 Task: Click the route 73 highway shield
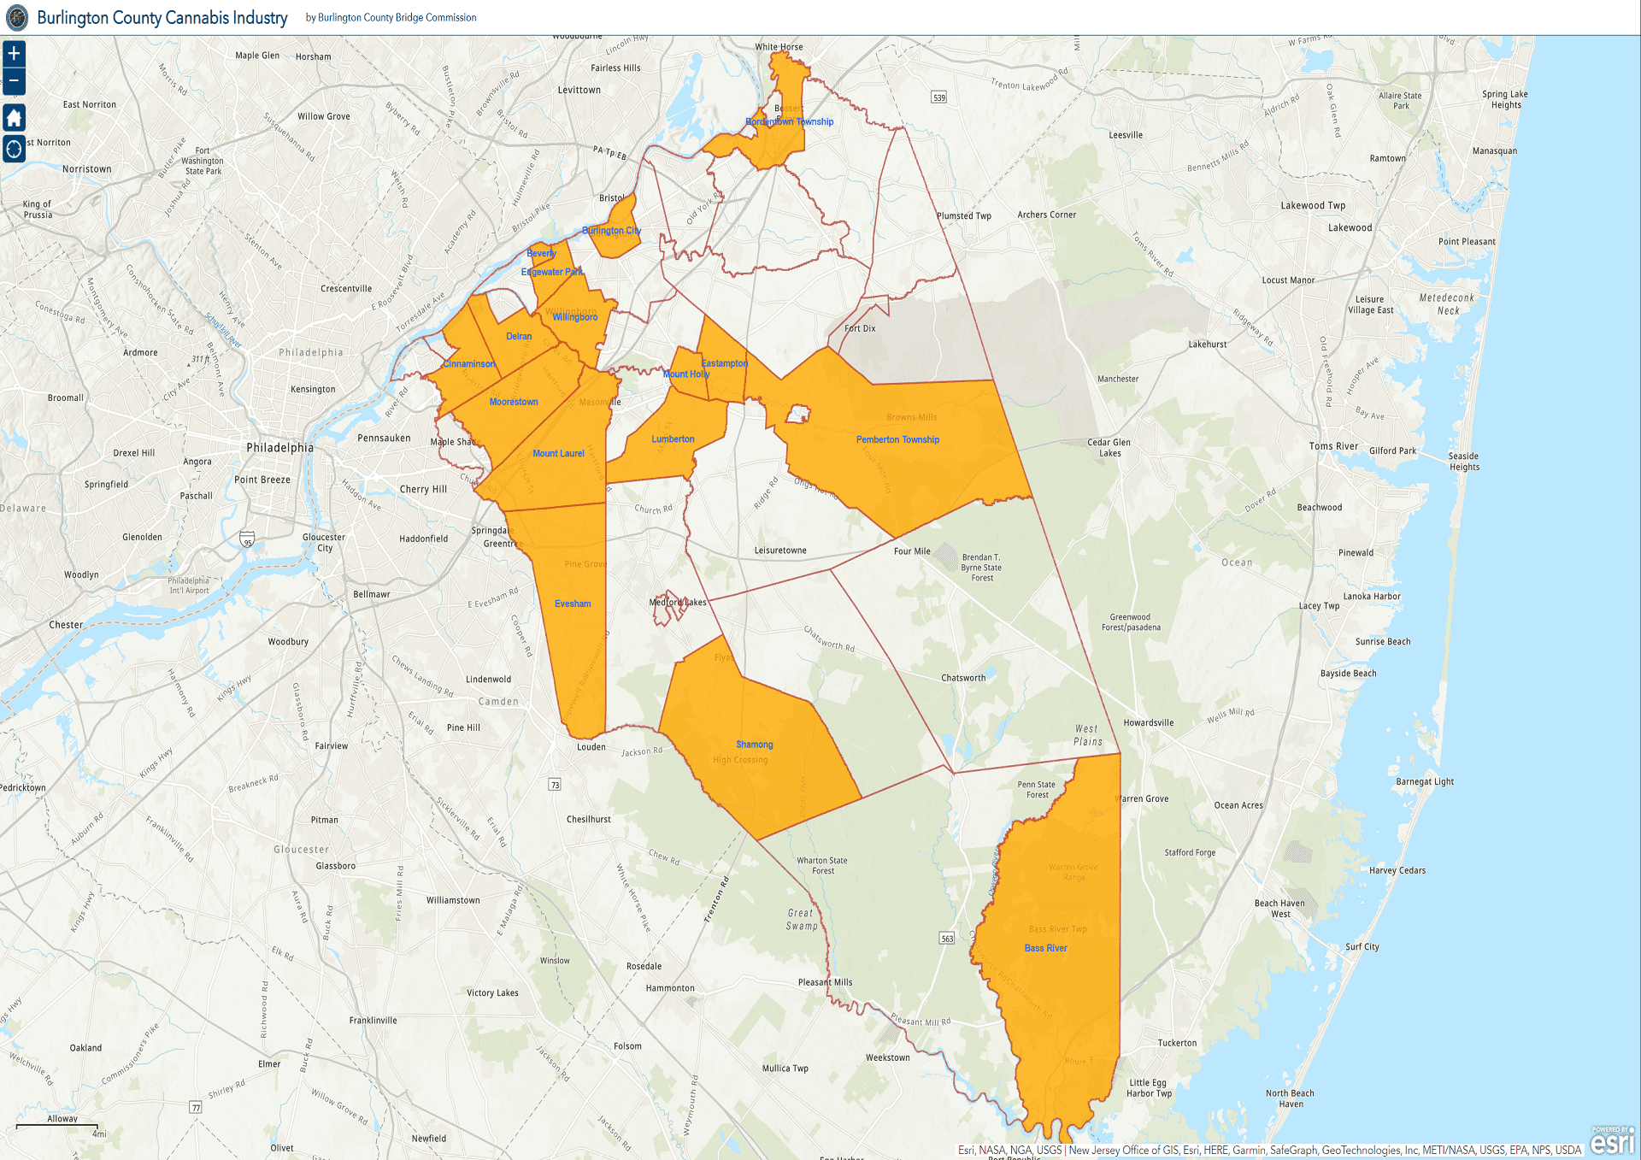[555, 785]
